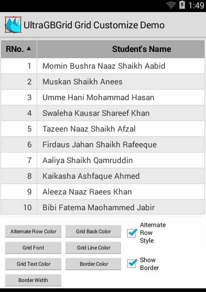Select the Grid Text Color button

point(33,264)
